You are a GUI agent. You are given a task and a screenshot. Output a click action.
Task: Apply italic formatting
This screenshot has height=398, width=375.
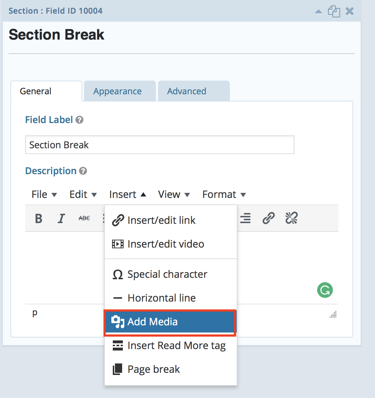point(61,218)
